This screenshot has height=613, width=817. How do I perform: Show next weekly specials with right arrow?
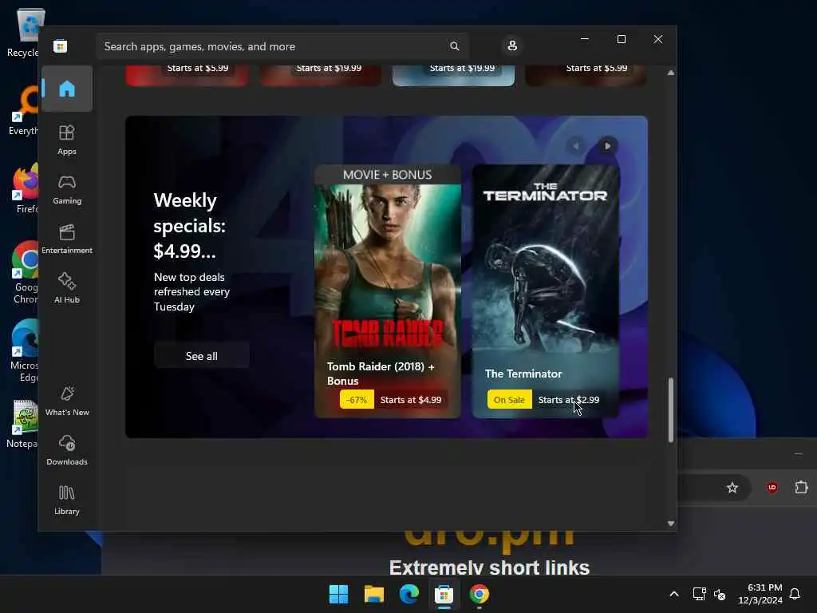point(607,146)
